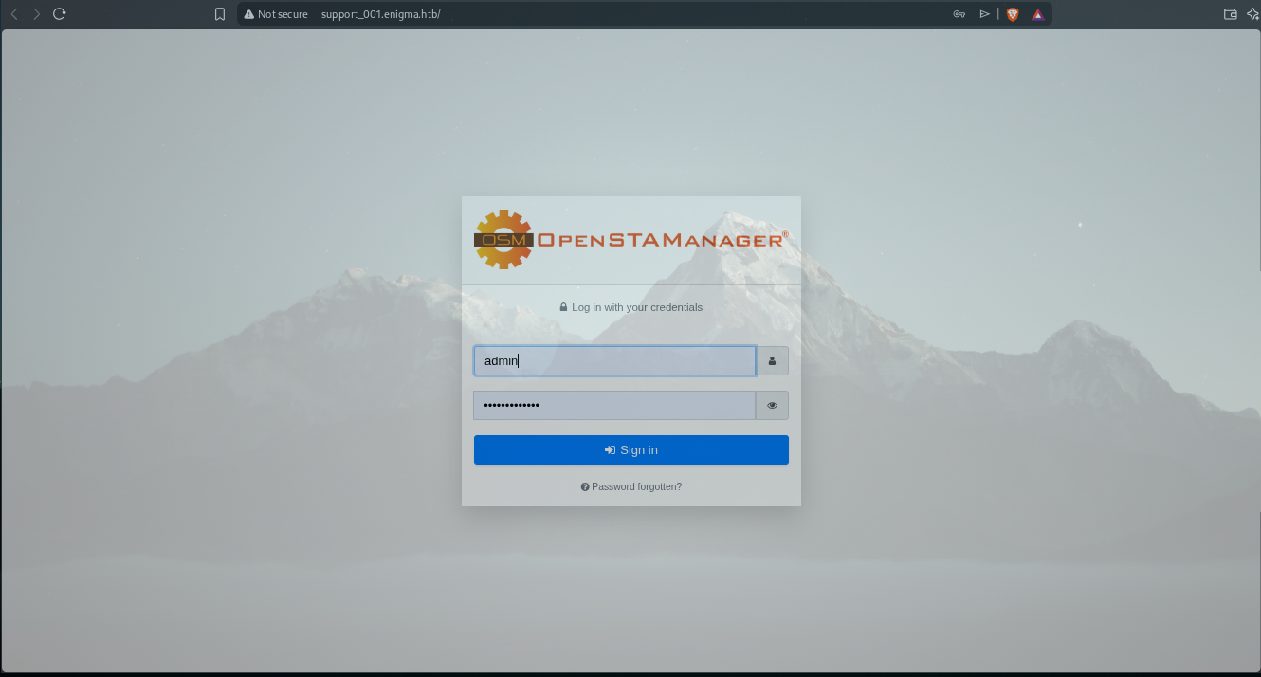This screenshot has height=677, width=1261.
Task: Show password using the eye icon
Action: [x=772, y=406]
